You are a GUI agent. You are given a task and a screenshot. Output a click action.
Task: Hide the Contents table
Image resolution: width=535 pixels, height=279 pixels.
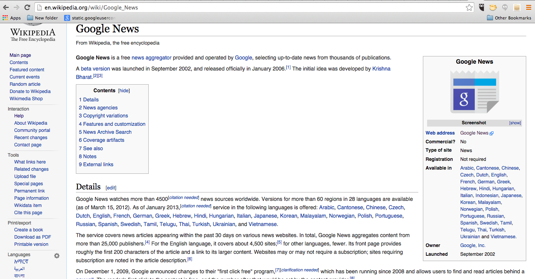coord(124,91)
